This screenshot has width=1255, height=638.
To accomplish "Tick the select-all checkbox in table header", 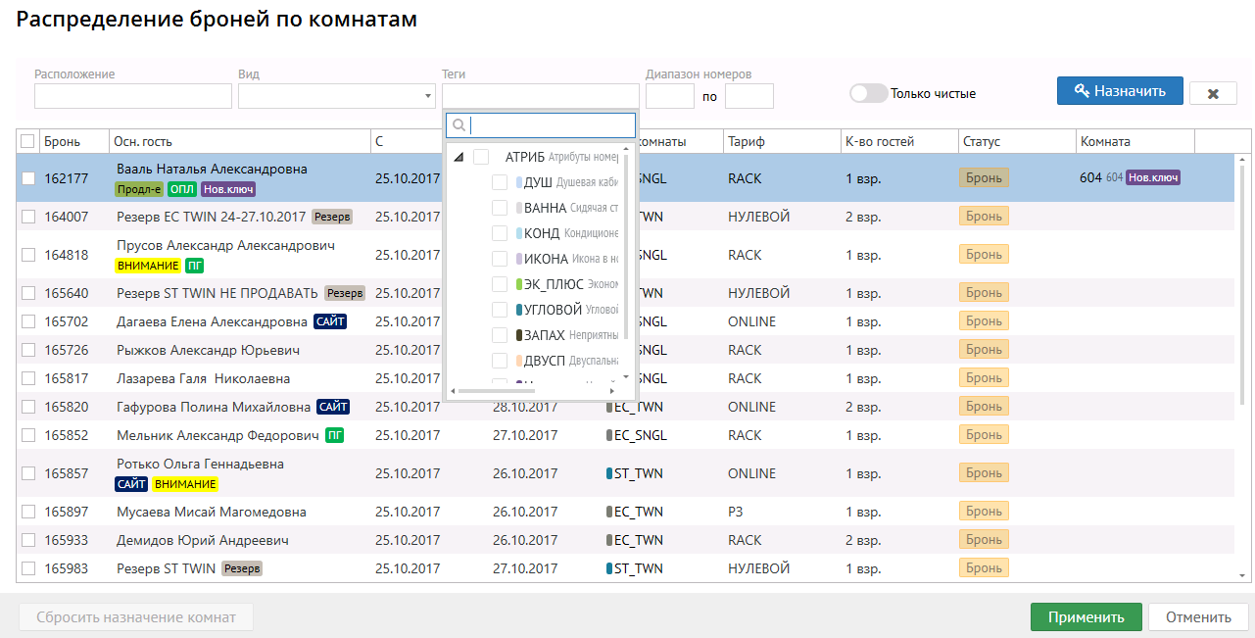I will [x=27, y=141].
